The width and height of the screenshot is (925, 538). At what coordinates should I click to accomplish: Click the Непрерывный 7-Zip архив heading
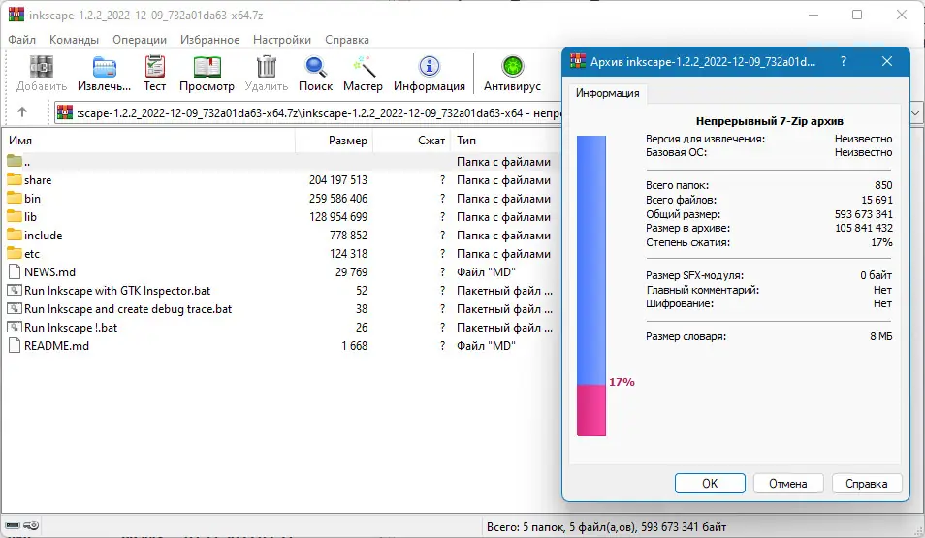click(769, 121)
